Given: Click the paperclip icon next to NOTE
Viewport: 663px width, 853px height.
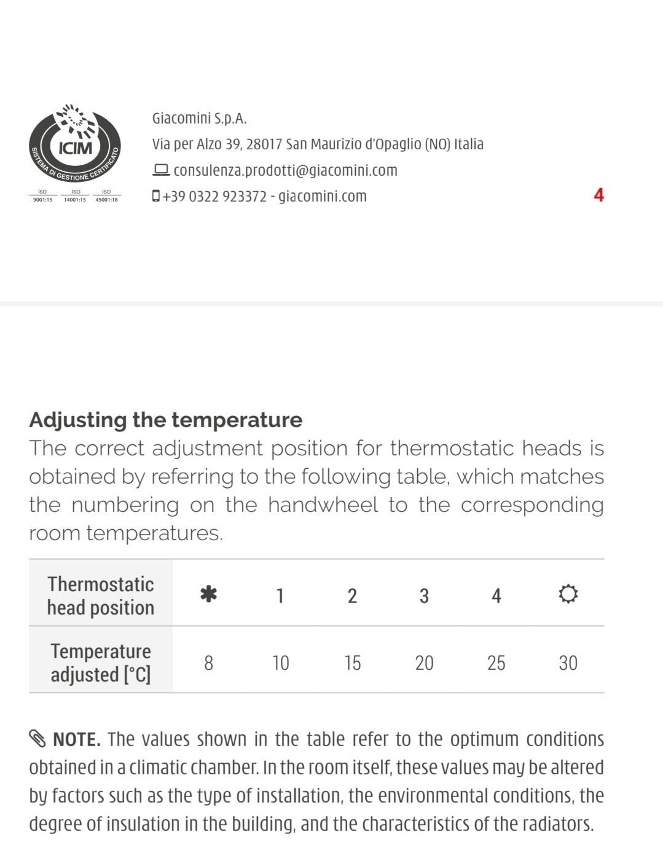Looking at the screenshot, I should pos(37,739).
